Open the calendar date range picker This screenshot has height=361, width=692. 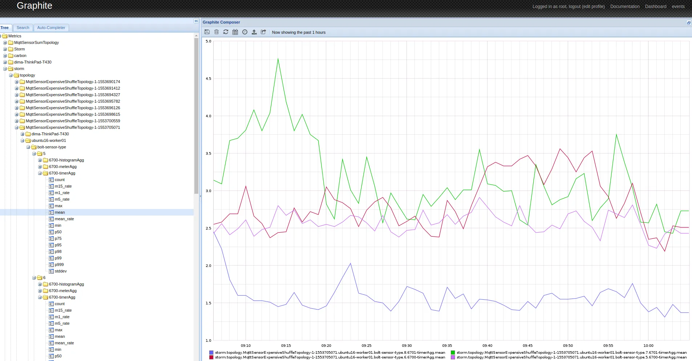click(235, 32)
